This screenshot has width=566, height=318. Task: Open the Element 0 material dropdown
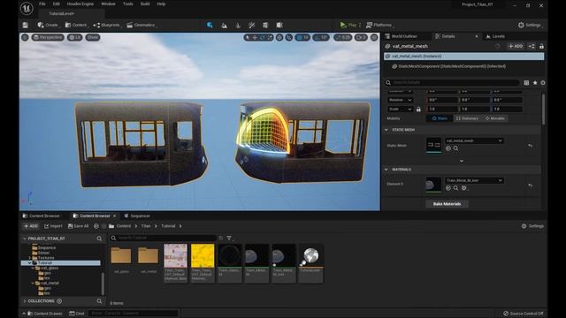[x=474, y=180]
